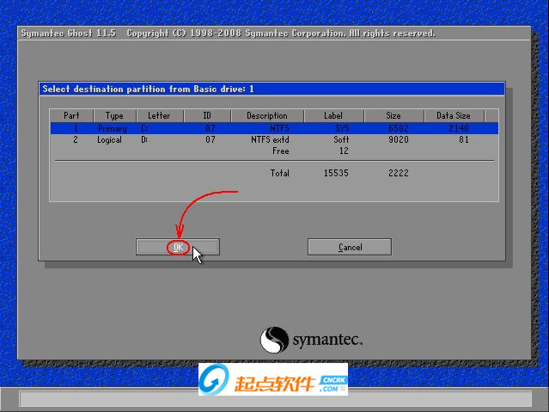The height and width of the screenshot is (412, 549).
Task: Click the Label column header
Action: point(333,116)
